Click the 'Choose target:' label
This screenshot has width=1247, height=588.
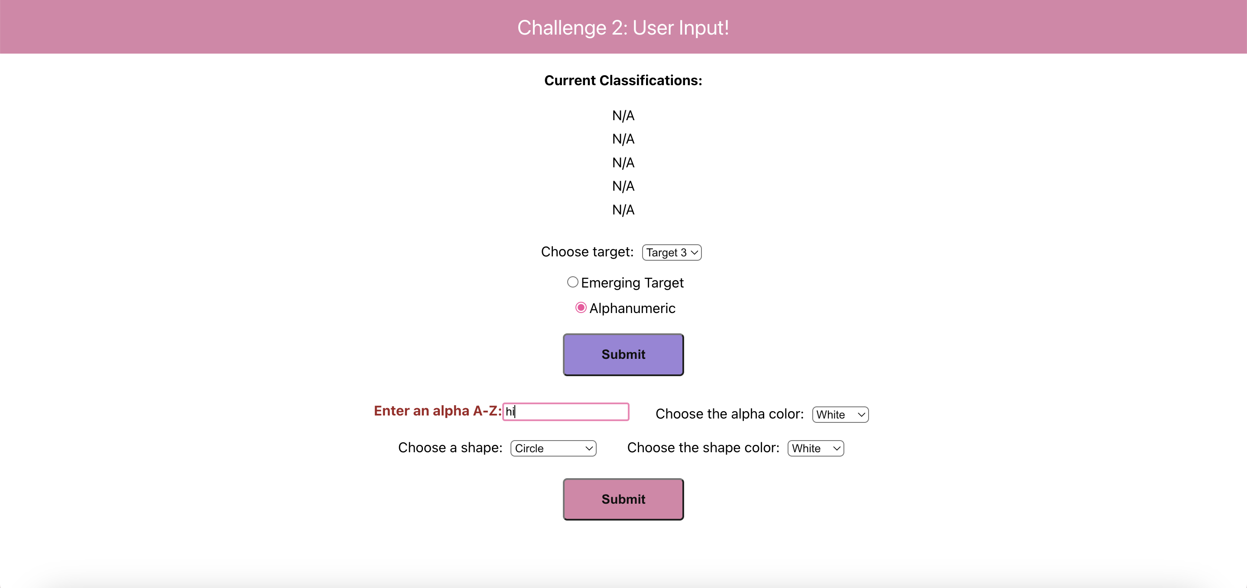click(587, 252)
